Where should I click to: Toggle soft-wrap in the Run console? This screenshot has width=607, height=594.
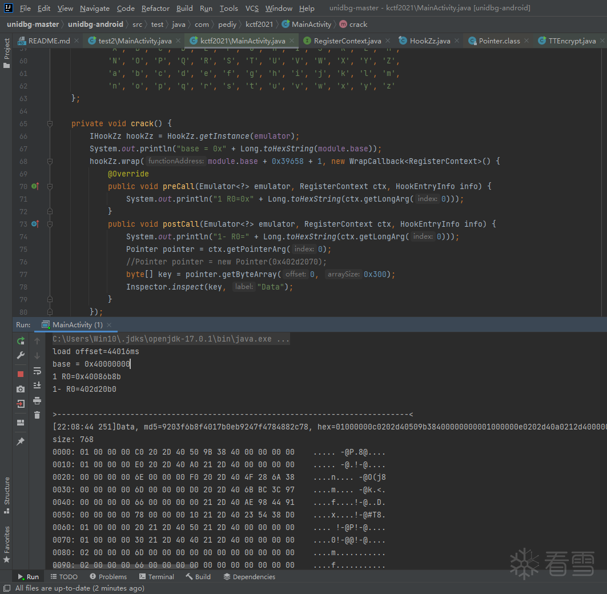[37, 371]
